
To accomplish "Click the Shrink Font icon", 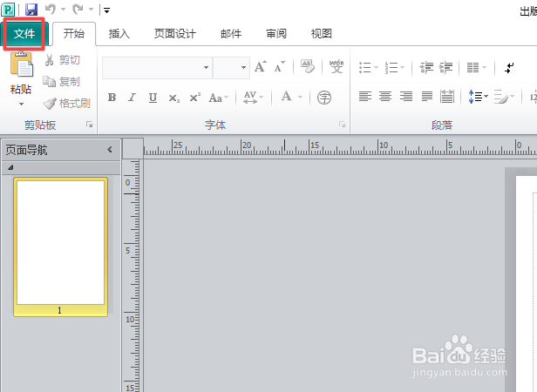I will pos(280,66).
